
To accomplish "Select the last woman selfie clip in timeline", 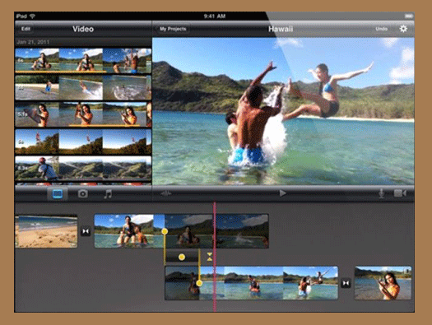I will point(383,283).
